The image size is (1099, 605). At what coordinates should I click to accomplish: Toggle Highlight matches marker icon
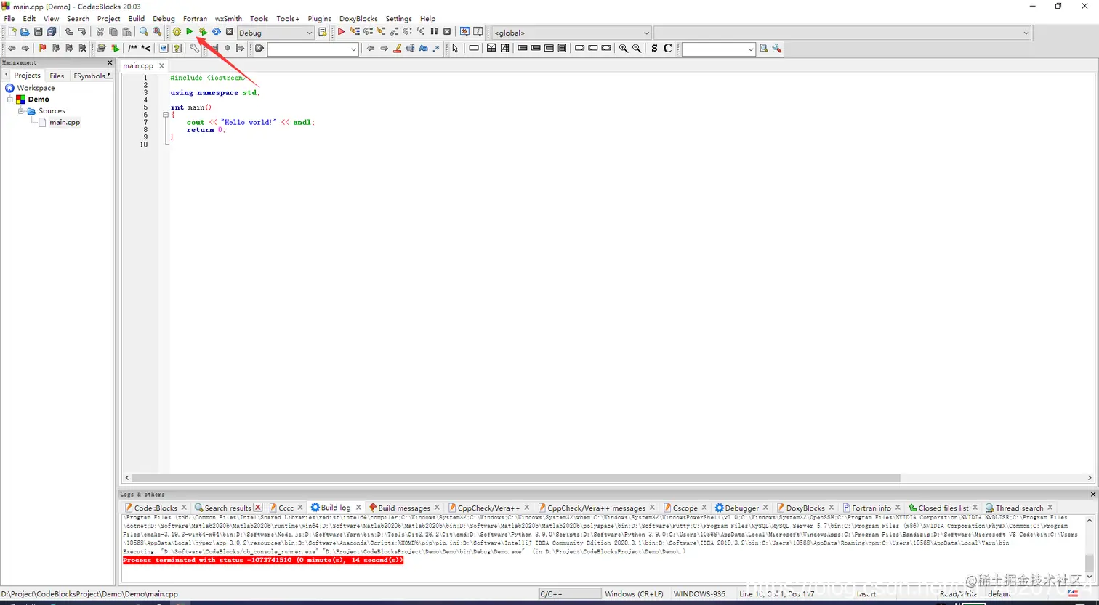coord(397,49)
